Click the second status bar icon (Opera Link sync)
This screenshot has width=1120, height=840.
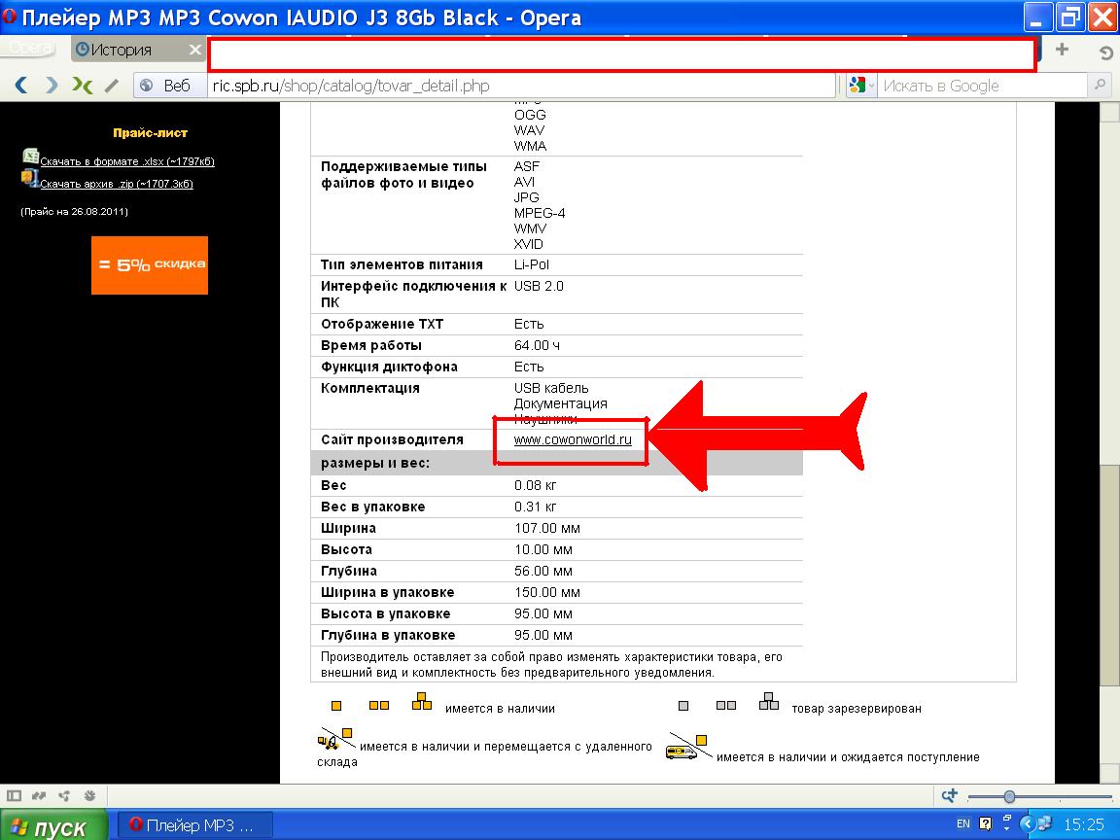point(39,795)
